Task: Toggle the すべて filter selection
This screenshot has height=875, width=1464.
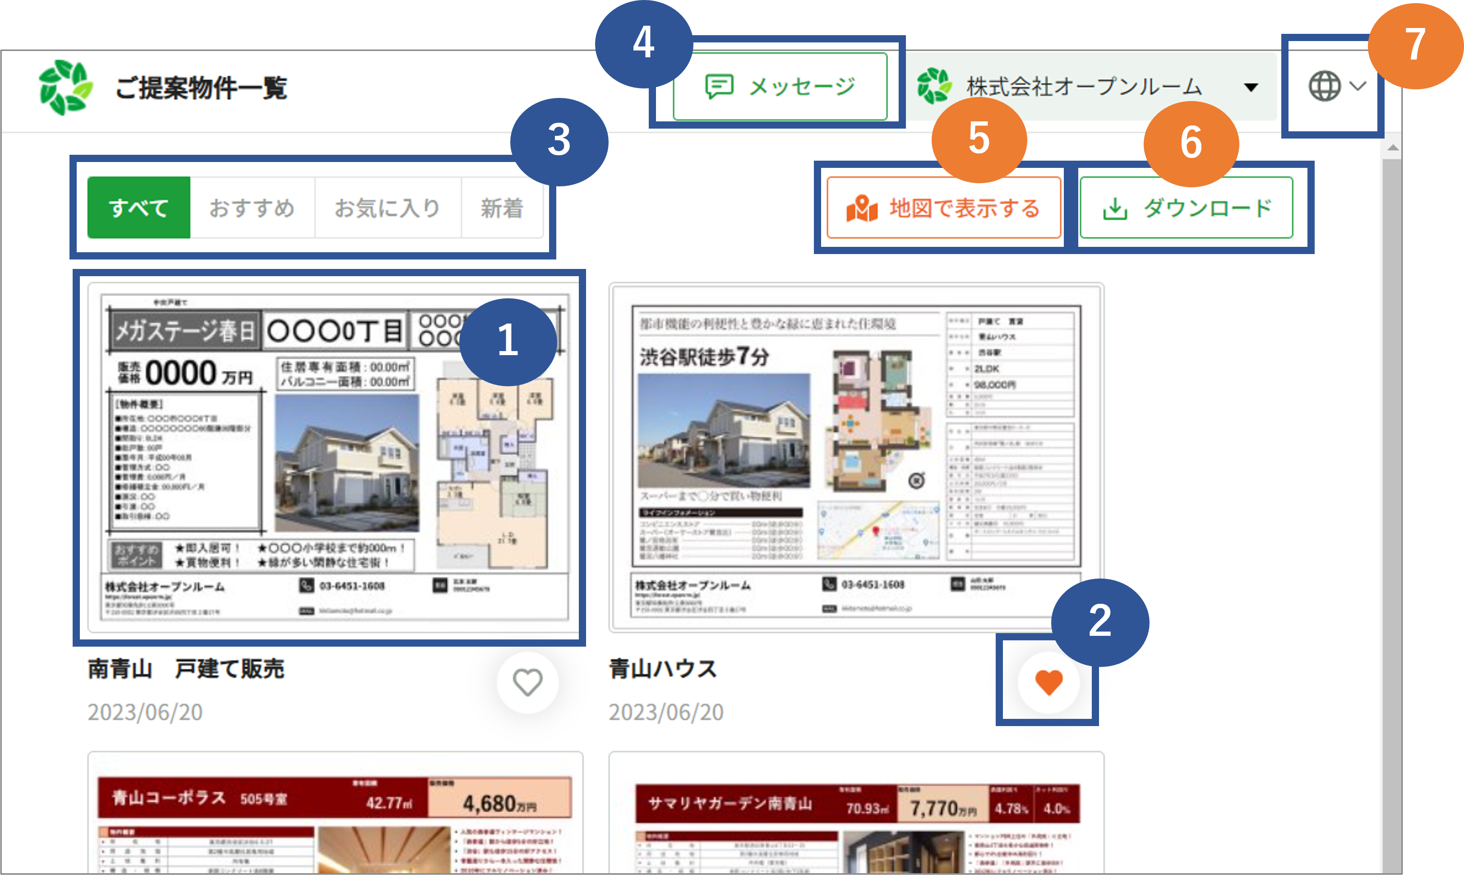Action: tap(139, 208)
